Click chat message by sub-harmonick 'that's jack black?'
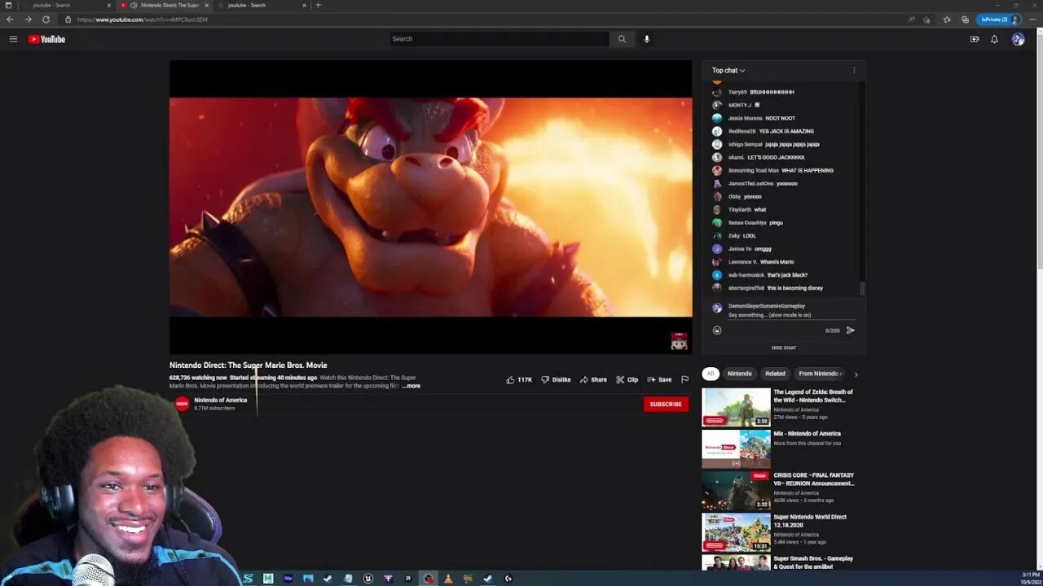 click(768, 275)
